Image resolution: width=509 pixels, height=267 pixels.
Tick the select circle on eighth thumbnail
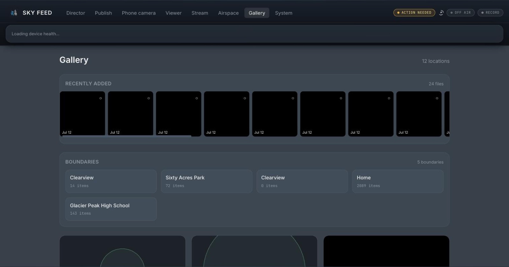click(x=437, y=98)
